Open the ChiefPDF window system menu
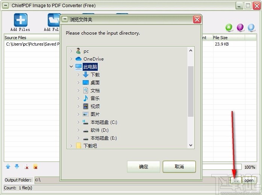 6,6
